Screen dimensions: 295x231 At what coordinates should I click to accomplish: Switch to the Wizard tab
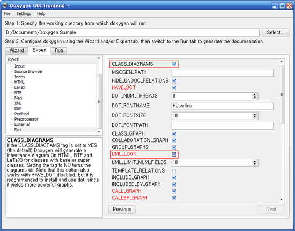tap(17, 50)
